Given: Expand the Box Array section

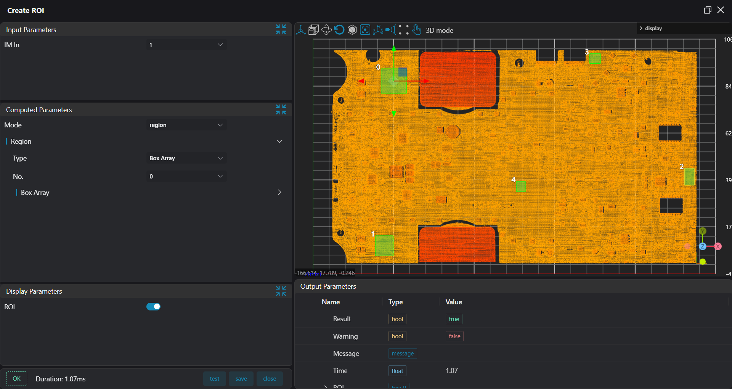Looking at the screenshot, I should [x=279, y=193].
